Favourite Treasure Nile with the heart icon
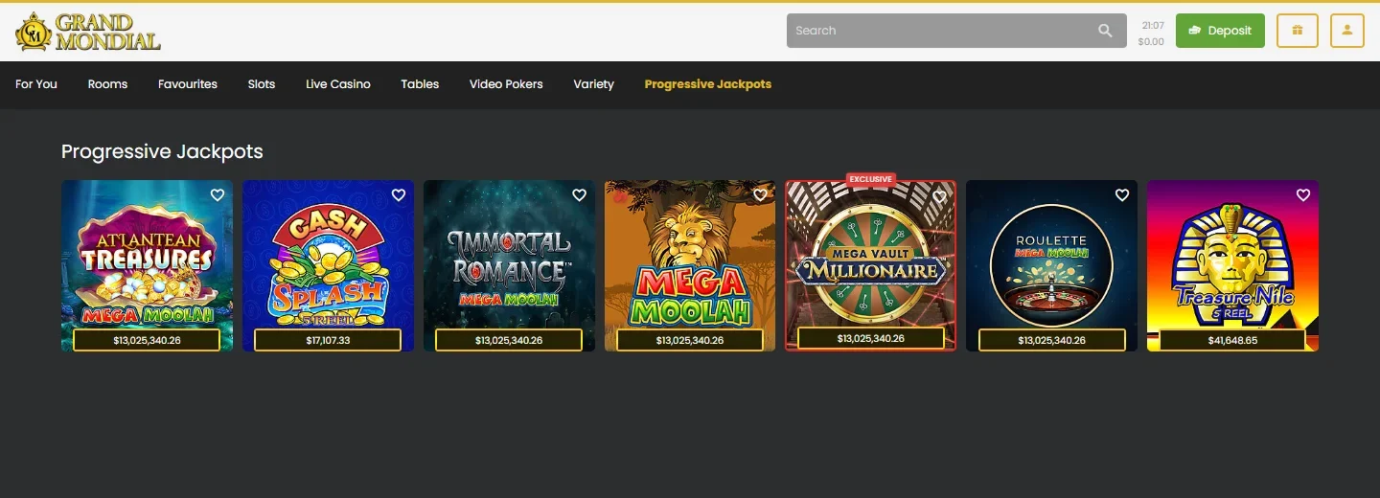Image resolution: width=1380 pixels, height=498 pixels. pyautogui.click(x=1303, y=195)
